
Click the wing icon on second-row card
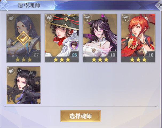pyautogui.click(x=11, y=70)
